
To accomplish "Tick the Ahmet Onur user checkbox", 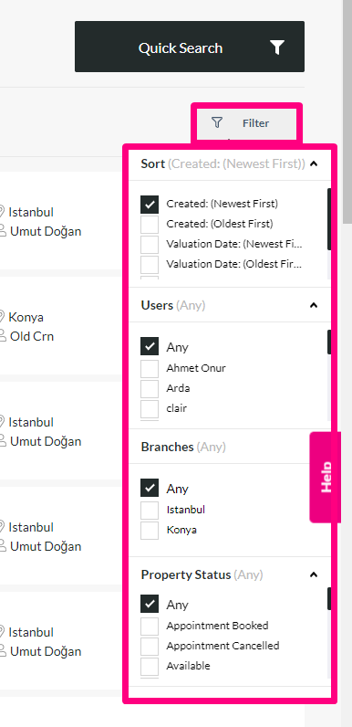I will click(x=150, y=369).
